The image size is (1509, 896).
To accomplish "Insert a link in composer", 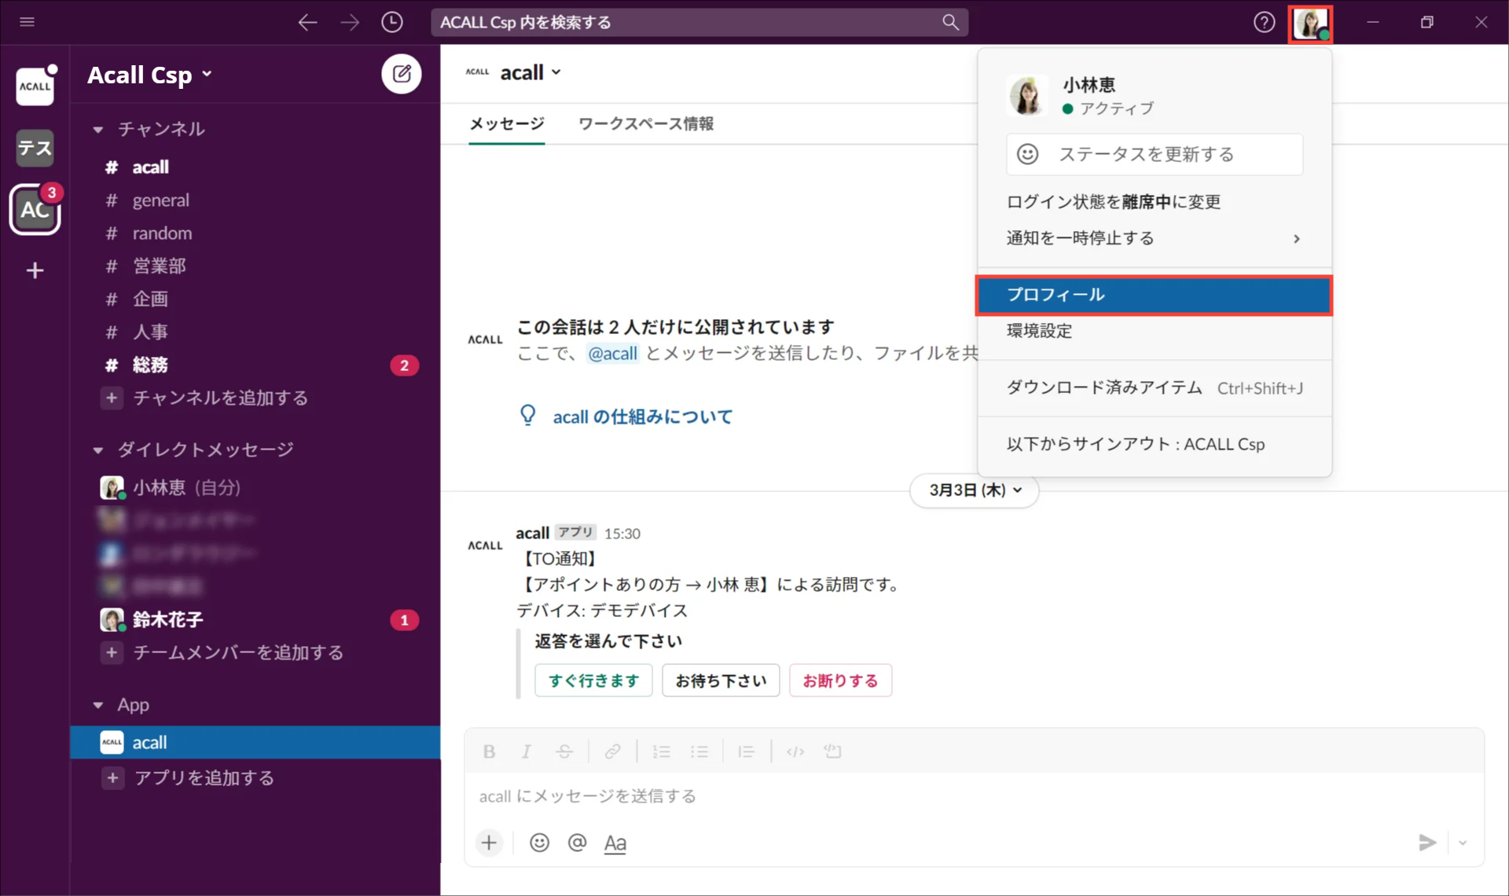I will point(612,752).
